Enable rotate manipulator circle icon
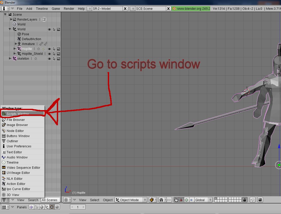The image size is (281, 214). (186, 200)
